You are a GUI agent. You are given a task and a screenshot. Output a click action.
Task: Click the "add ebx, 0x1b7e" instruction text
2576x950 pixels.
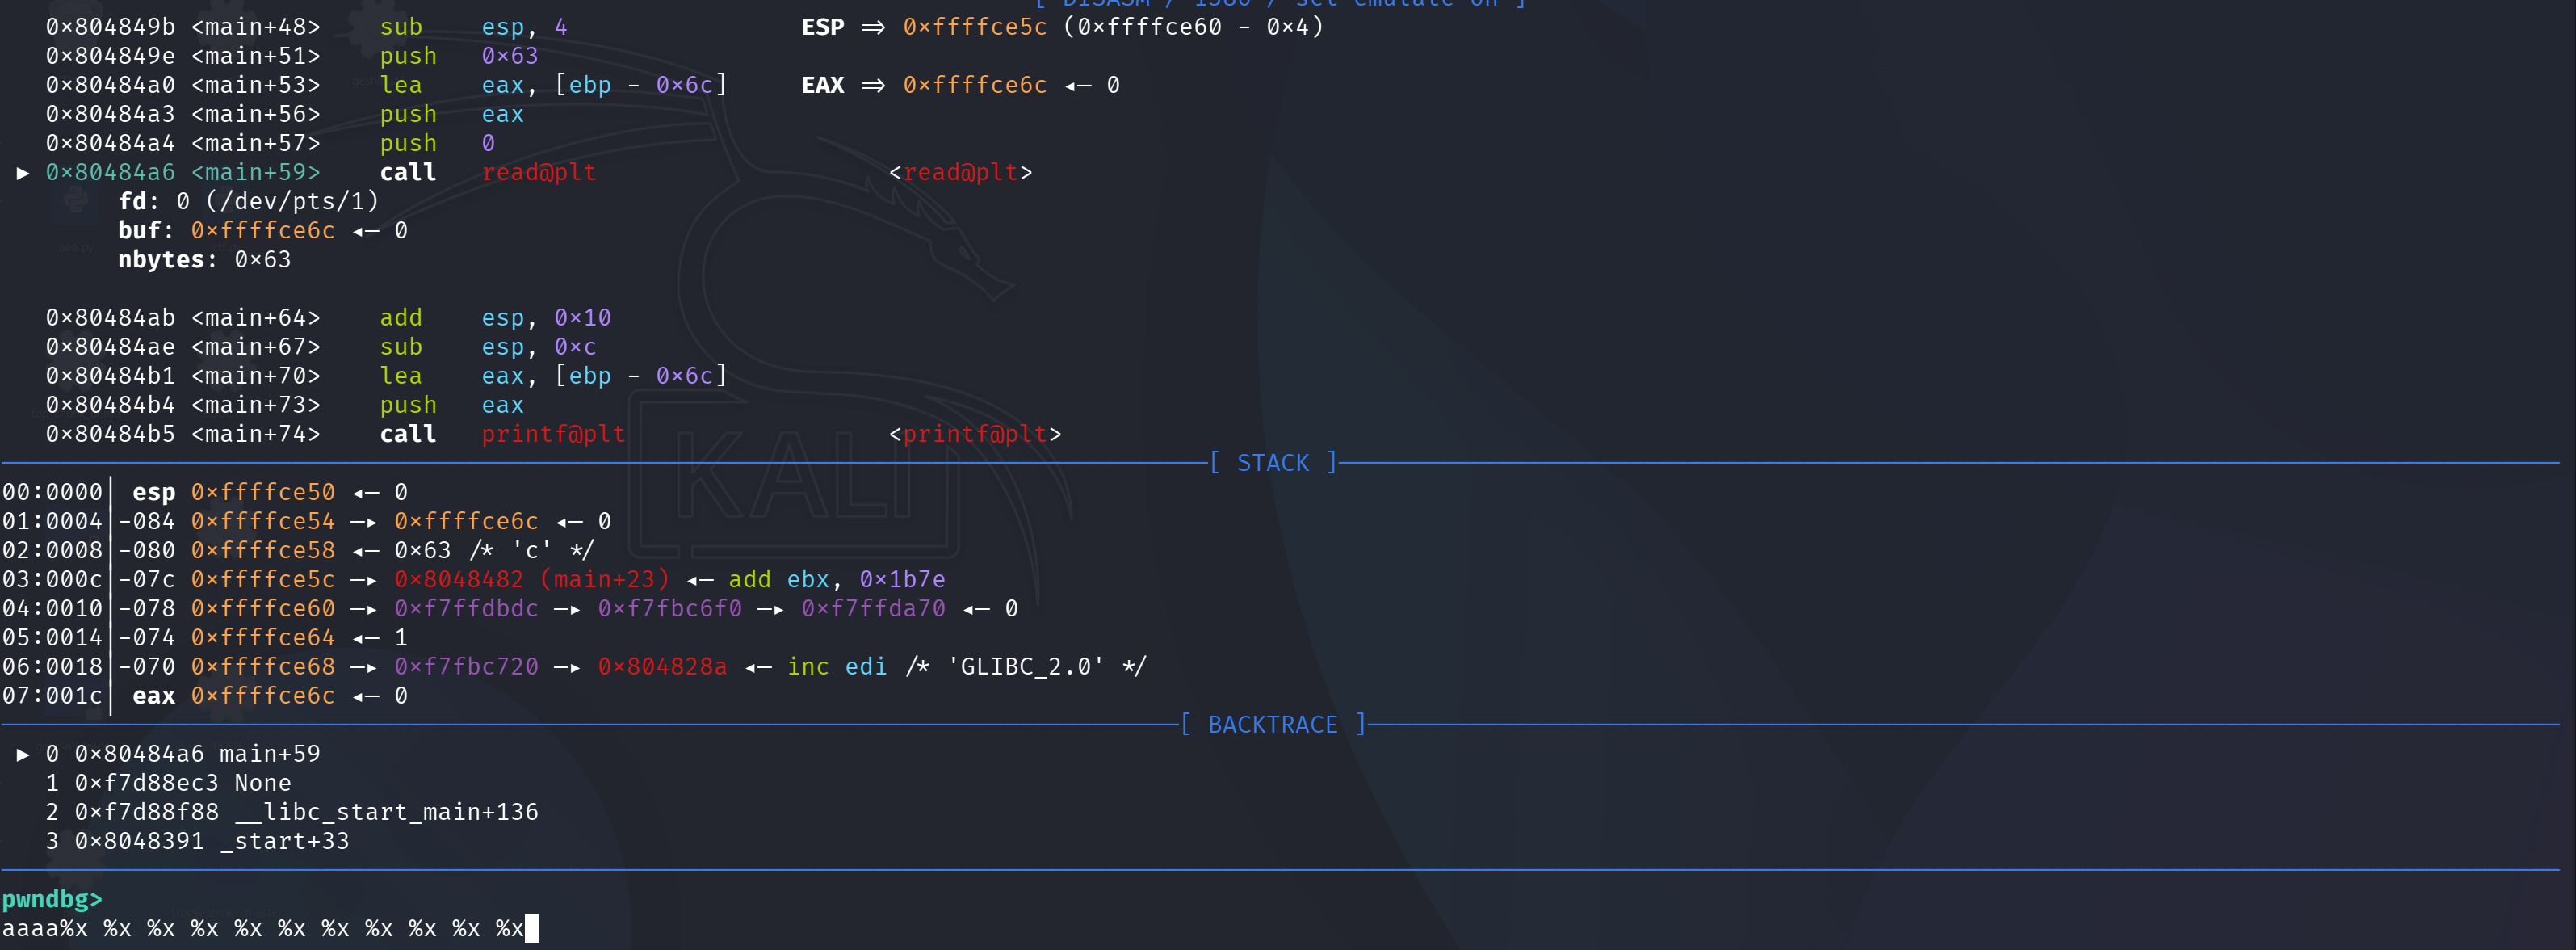pos(837,578)
